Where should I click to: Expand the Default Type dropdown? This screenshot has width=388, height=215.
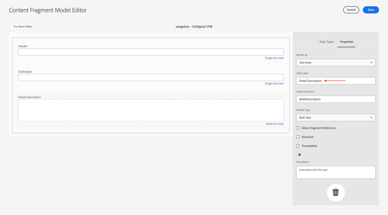[336, 118]
